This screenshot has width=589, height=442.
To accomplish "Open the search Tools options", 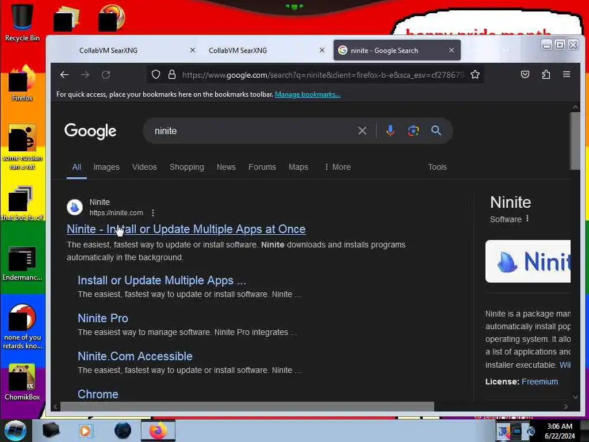I will pyautogui.click(x=437, y=167).
